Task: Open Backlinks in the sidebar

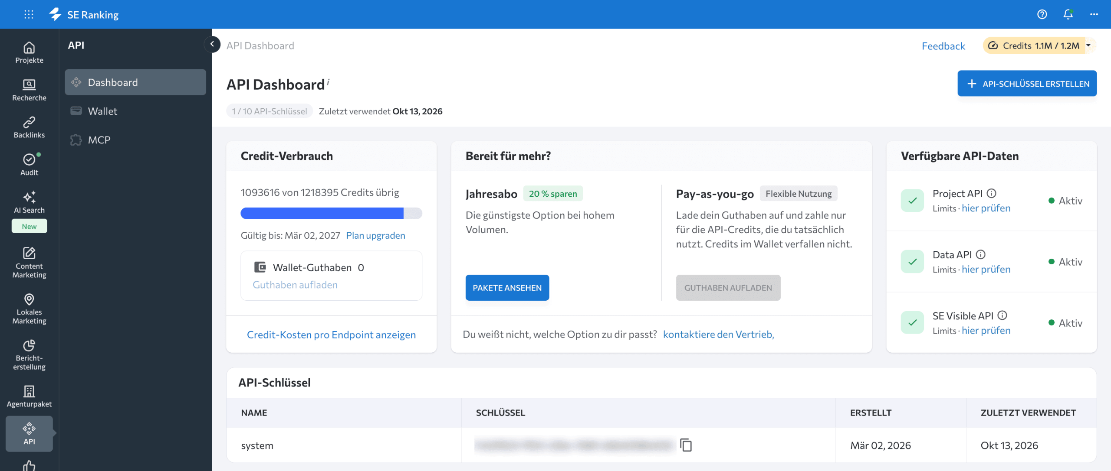Action: pyautogui.click(x=29, y=127)
